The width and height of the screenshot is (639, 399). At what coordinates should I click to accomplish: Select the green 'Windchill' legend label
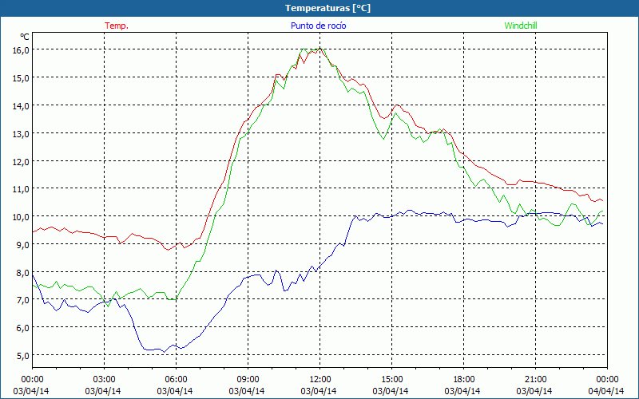coord(521,26)
